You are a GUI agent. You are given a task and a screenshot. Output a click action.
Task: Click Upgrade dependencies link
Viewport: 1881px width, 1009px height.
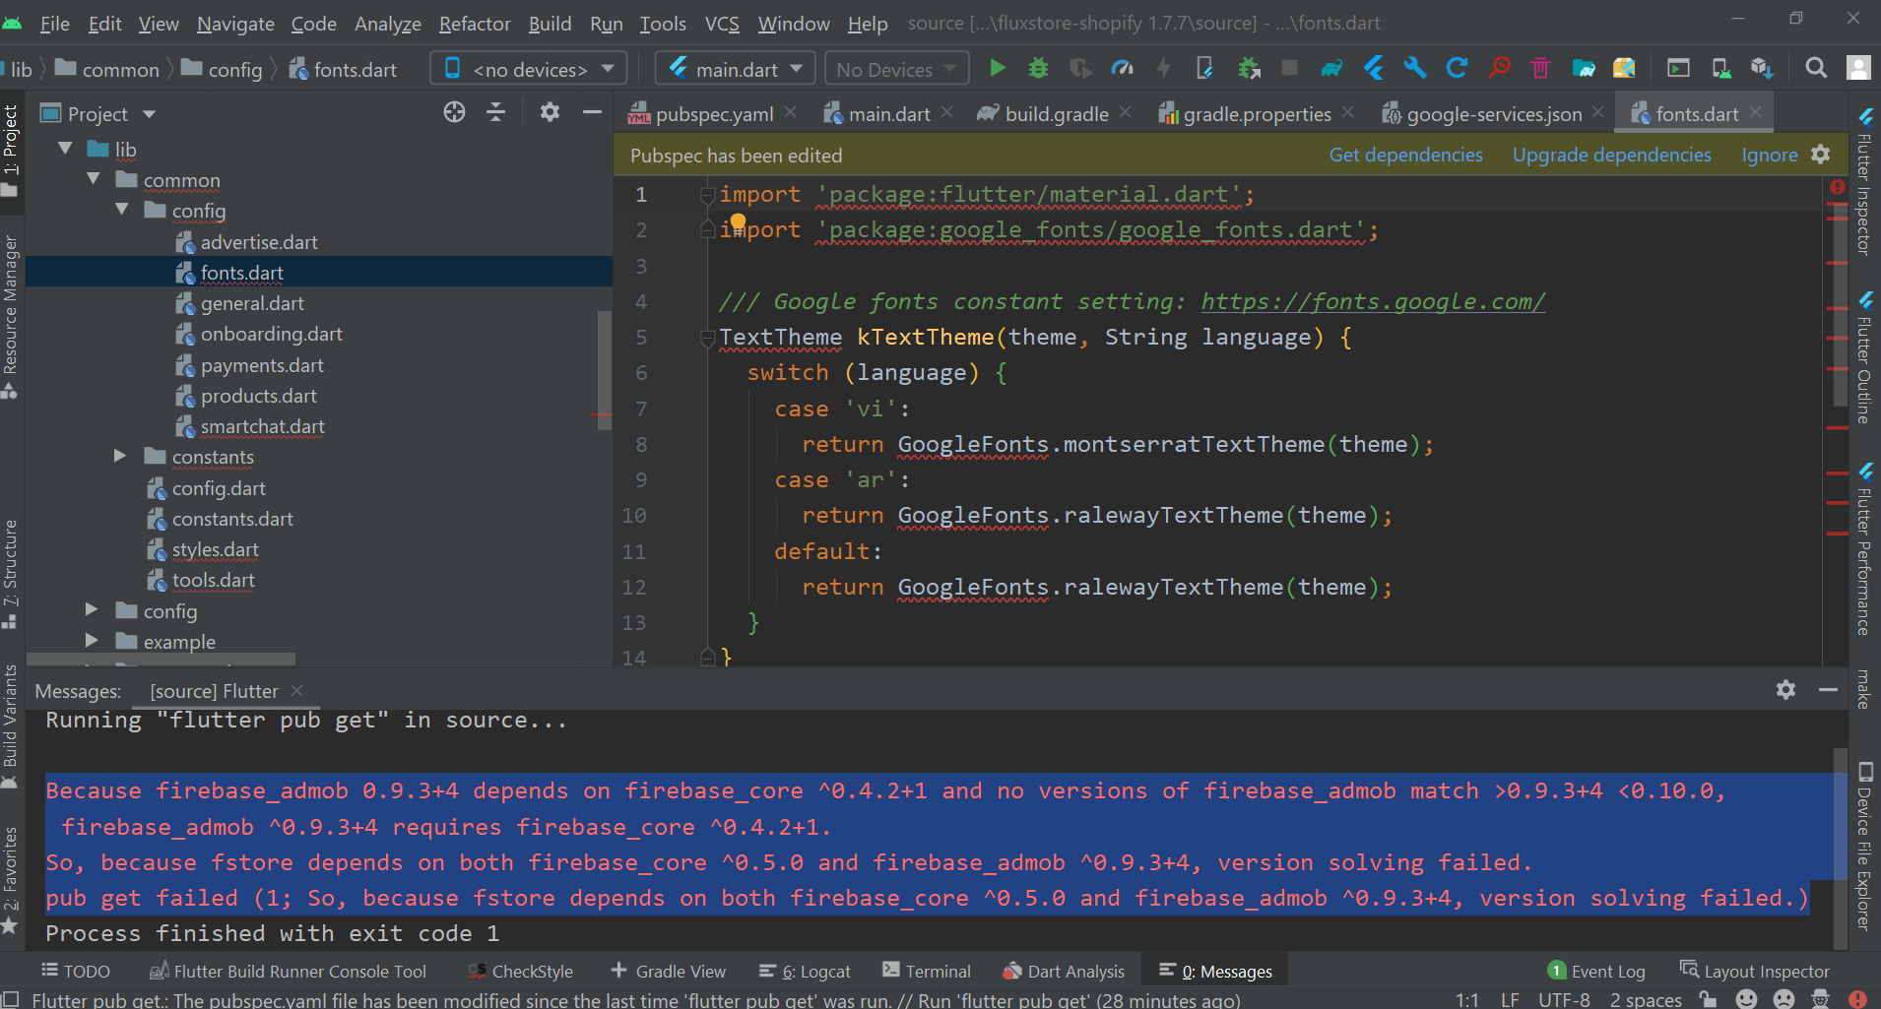[1611, 156]
